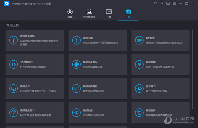Click description 分割、剪辑视频至理想长度
This screenshot has width=198, height=128.
pos(160,67)
